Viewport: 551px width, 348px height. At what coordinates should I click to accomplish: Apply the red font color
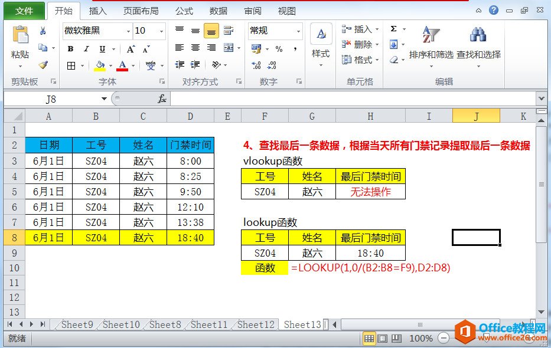pos(122,65)
